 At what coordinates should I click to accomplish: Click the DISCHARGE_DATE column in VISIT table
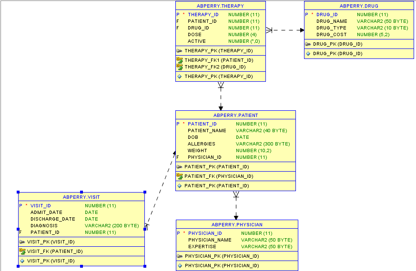[x=53, y=219]
